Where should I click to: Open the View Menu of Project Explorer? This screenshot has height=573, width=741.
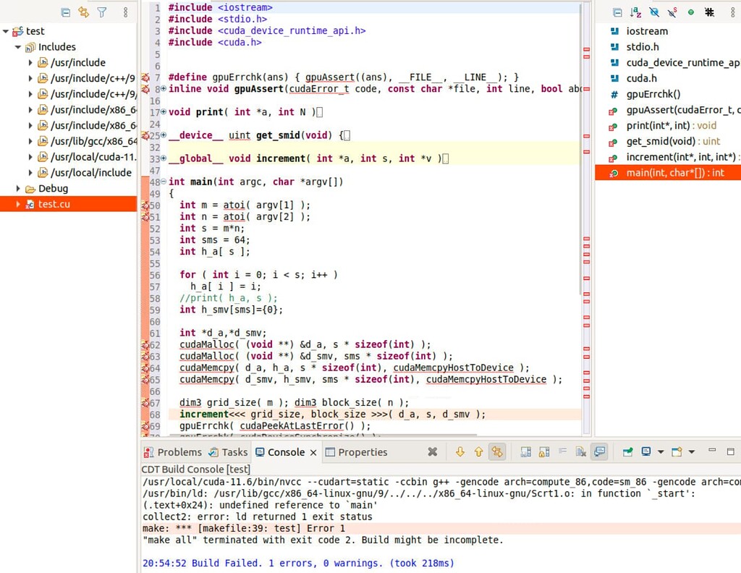tap(124, 12)
